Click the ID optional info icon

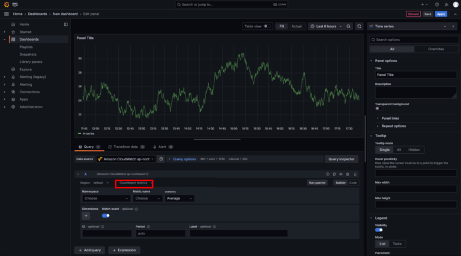point(103,227)
